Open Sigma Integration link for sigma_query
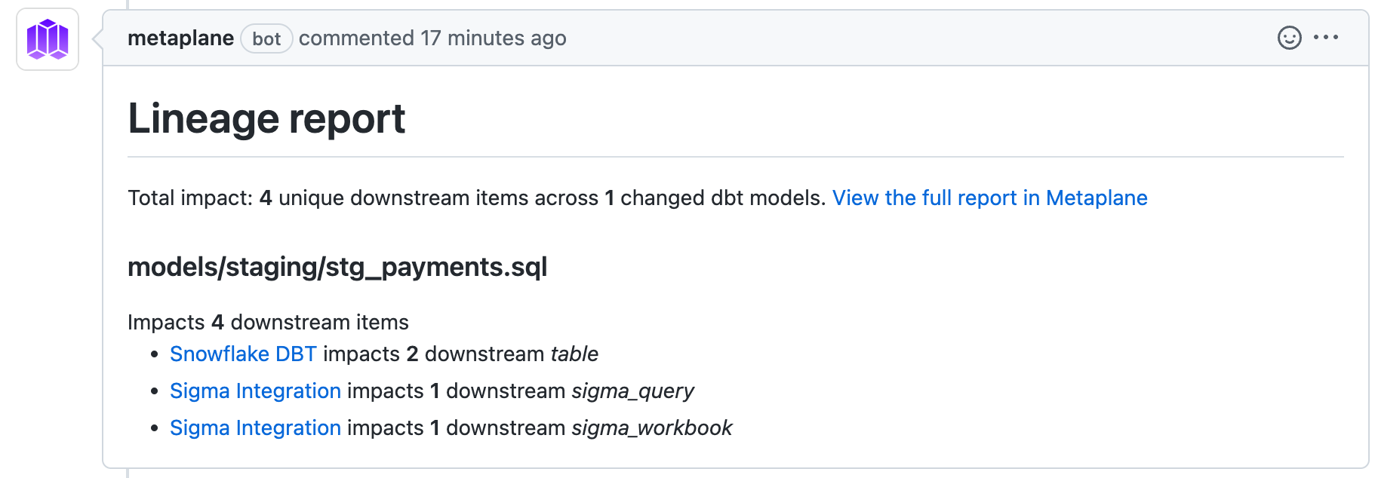Viewport: 1375px width, 478px height. (x=255, y=391)
